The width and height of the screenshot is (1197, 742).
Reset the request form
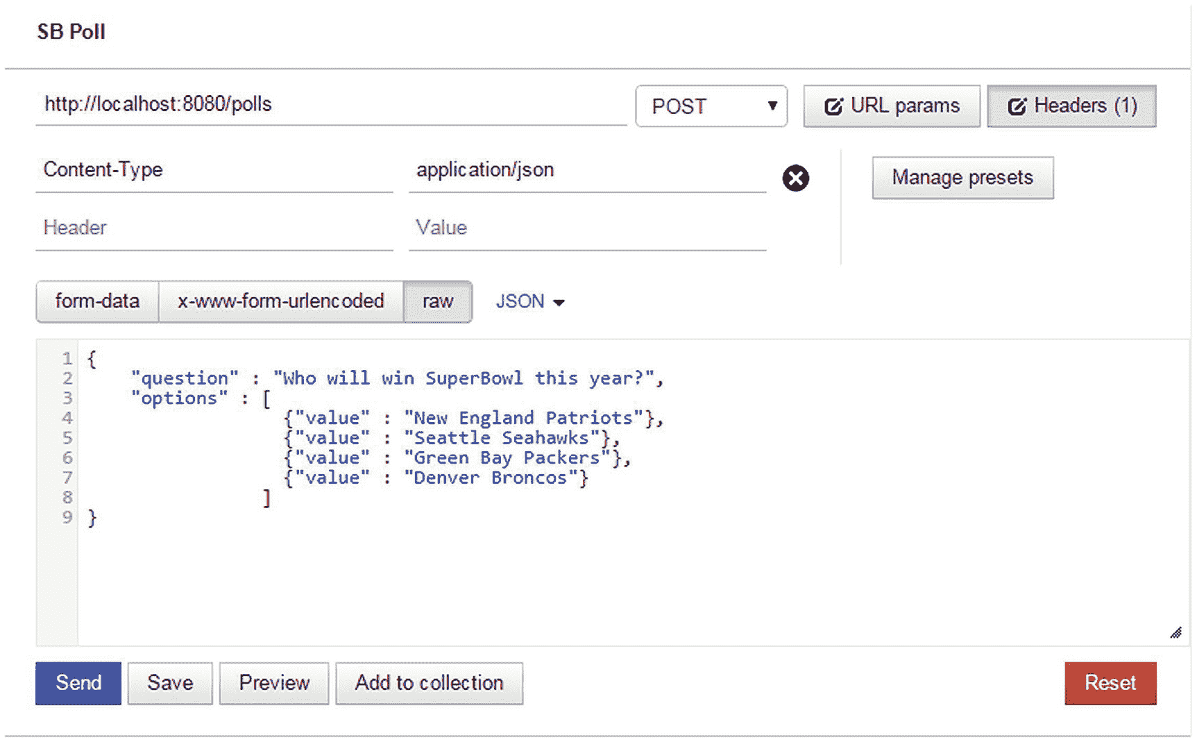(x=1110, y=683)
